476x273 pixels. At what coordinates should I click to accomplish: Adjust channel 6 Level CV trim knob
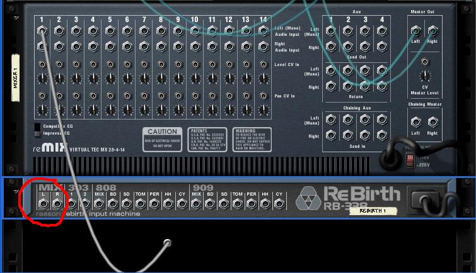point(127,79)
